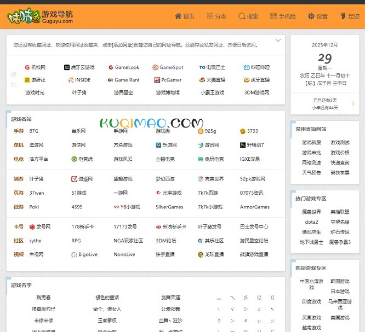Open 游研社 icon link

(x=35, y=80)
